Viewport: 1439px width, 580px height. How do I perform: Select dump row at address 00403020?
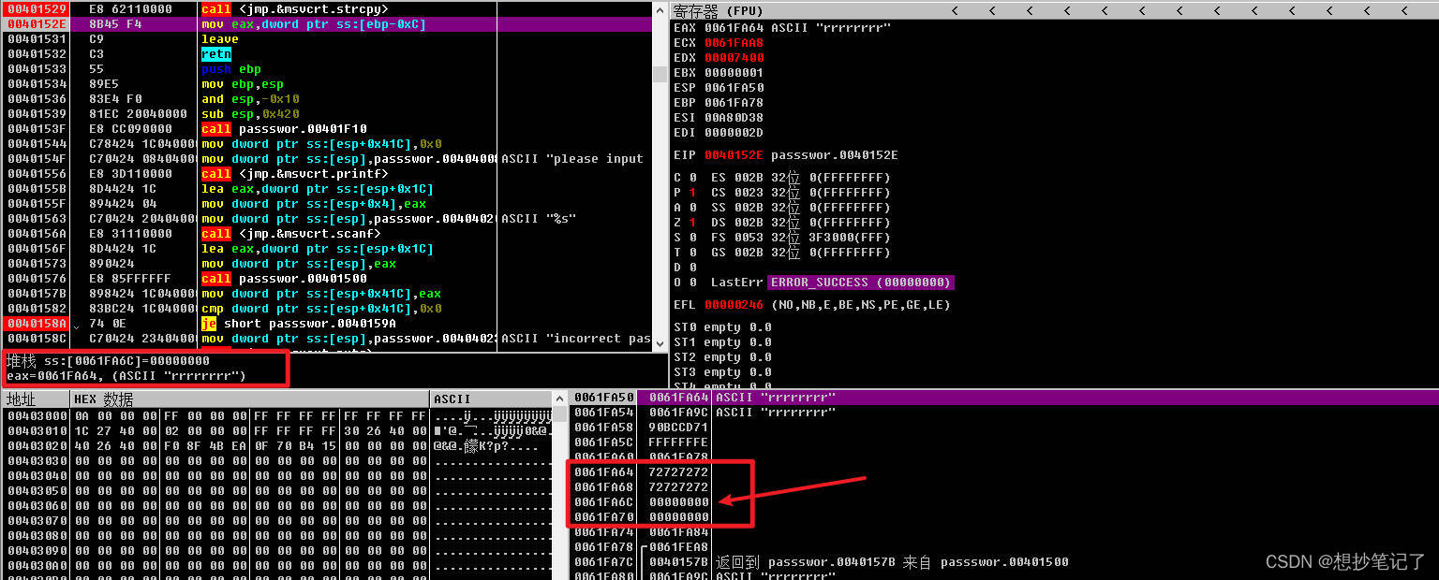point(278,446)
